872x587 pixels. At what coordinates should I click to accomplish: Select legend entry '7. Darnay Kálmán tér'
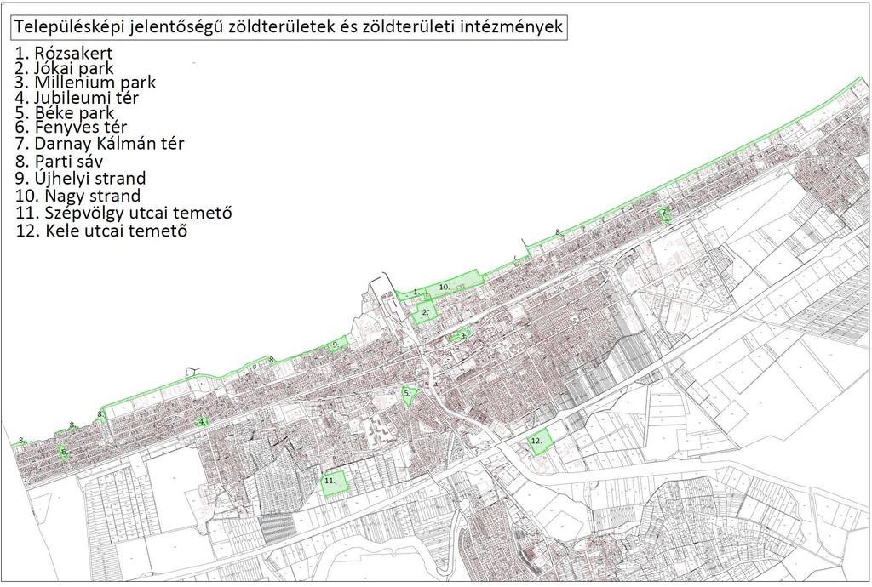[x=100, y=144]
